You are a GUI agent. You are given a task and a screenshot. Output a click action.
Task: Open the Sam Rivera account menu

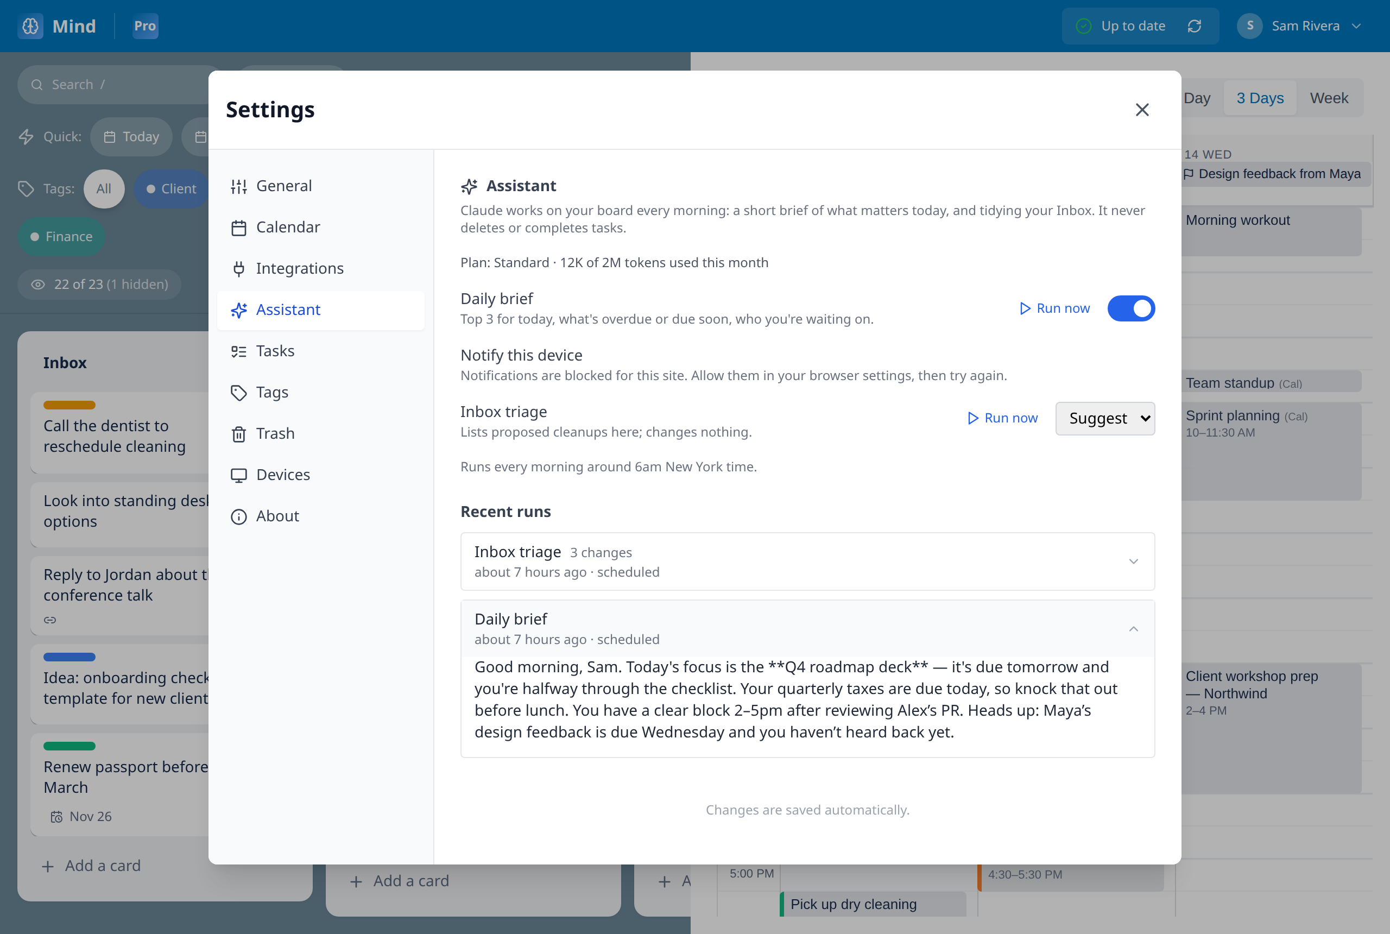click(x=1299, y=26)
